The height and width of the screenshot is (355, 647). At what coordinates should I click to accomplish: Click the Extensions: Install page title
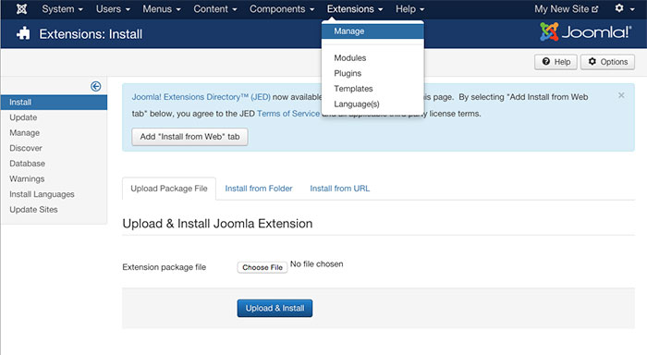coord(91,34)
